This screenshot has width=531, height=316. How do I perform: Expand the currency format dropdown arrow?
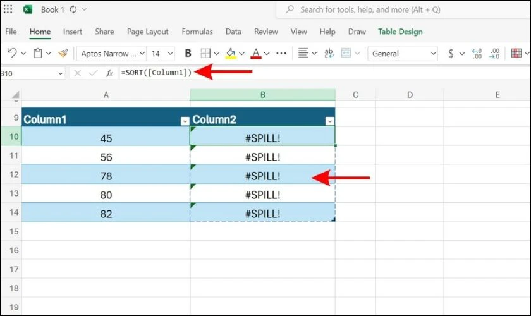pyautogui.click(x=461, y=54)
